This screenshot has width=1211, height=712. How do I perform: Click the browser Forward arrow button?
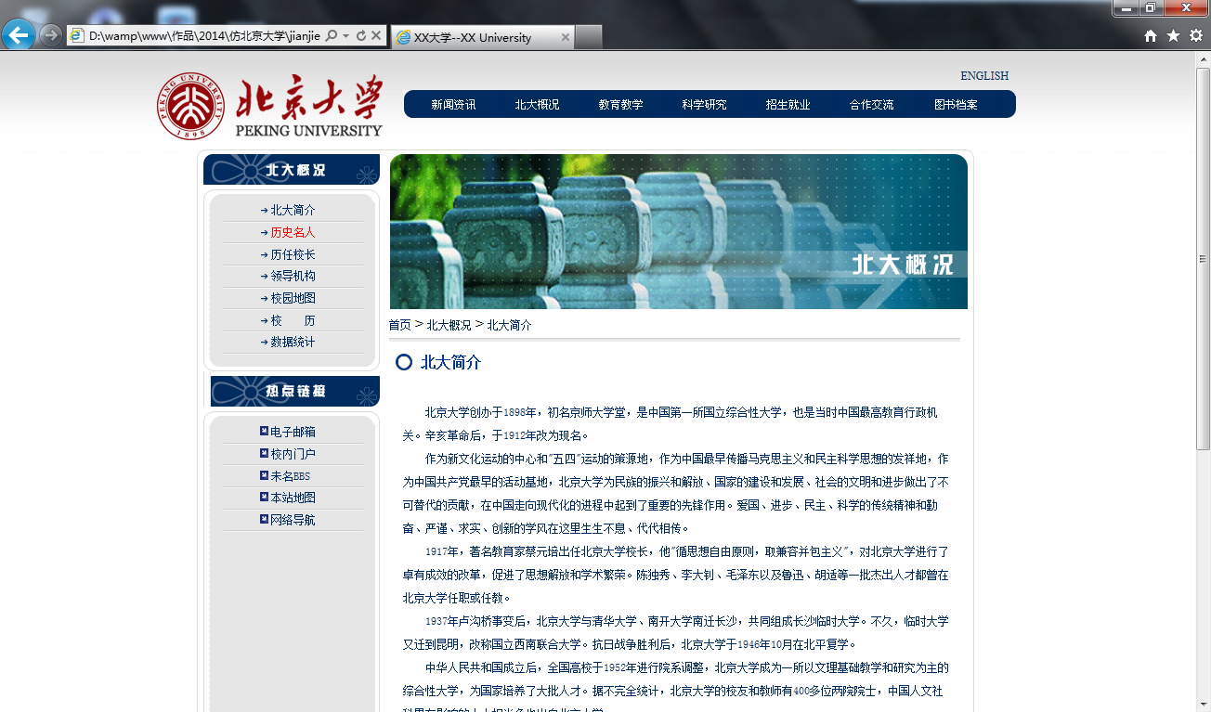point(51,36)
